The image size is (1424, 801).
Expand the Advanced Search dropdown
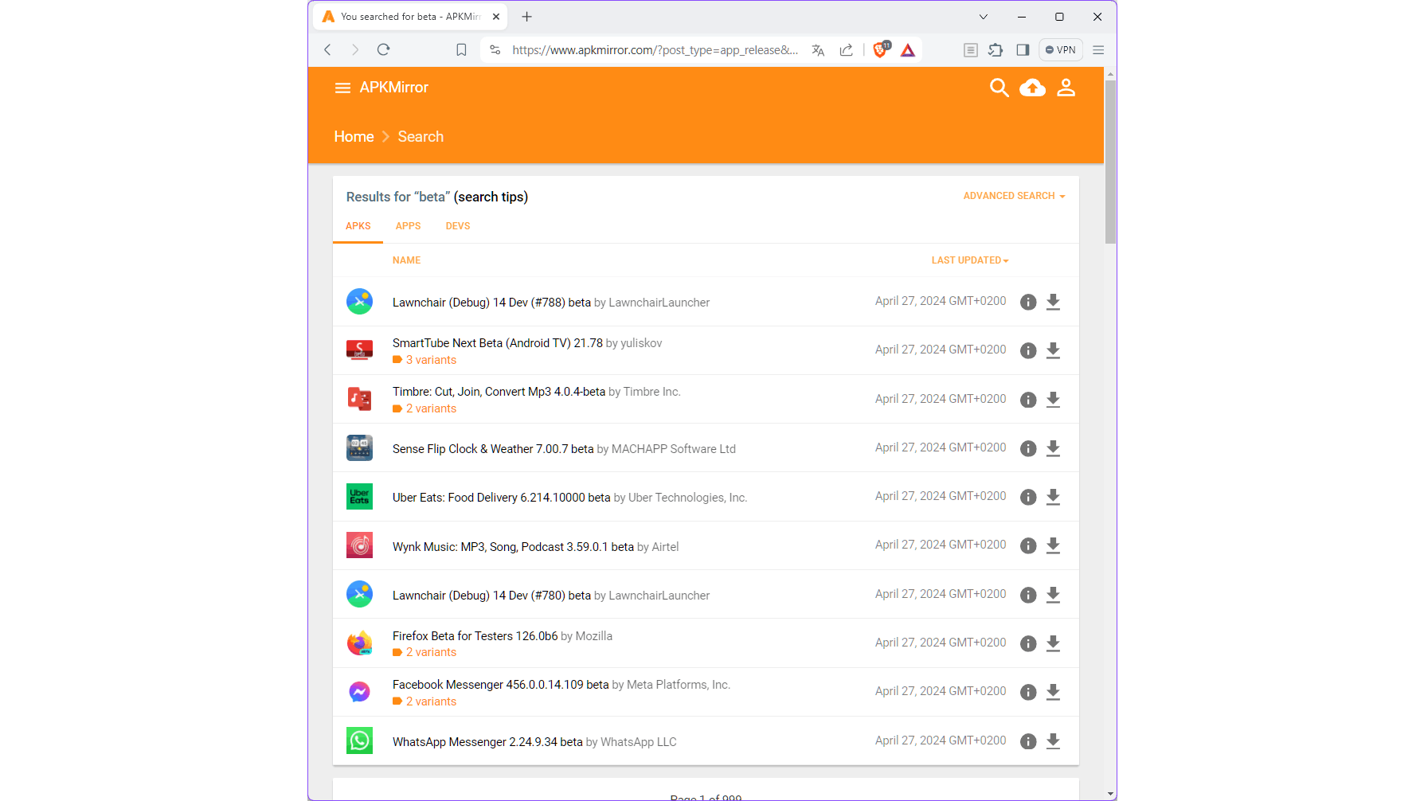click(1014, 196)
